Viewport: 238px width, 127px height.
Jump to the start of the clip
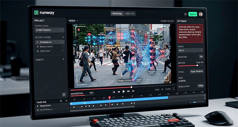point(114,92)
